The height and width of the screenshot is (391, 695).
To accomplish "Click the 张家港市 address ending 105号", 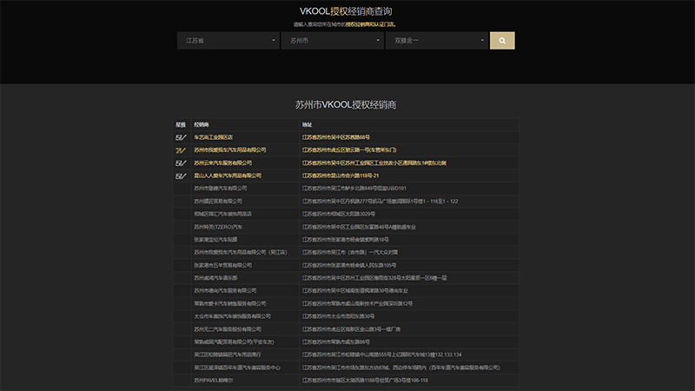I will (x=349, y=265).
